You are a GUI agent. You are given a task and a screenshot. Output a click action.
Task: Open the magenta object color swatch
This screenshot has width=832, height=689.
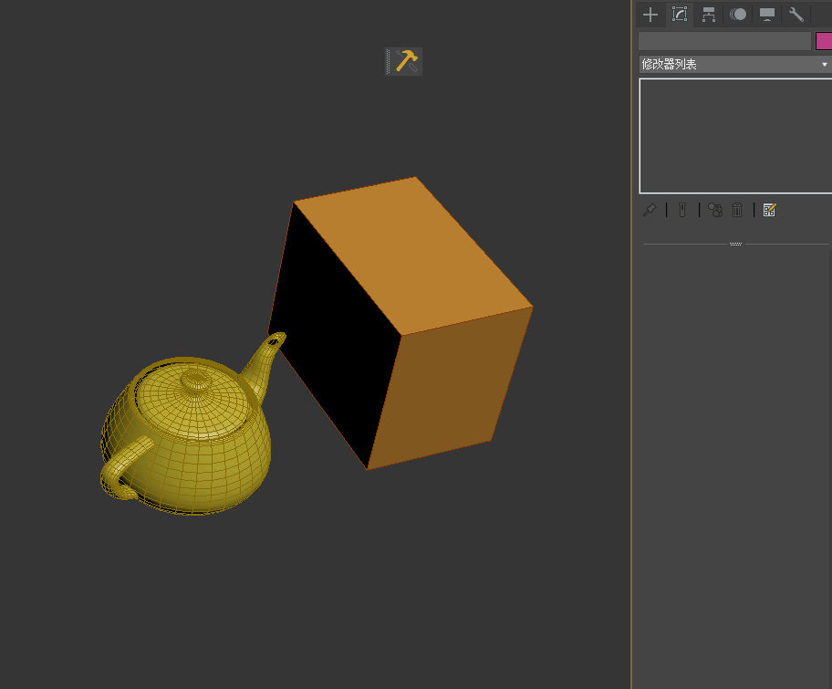[x=824, y=41]
